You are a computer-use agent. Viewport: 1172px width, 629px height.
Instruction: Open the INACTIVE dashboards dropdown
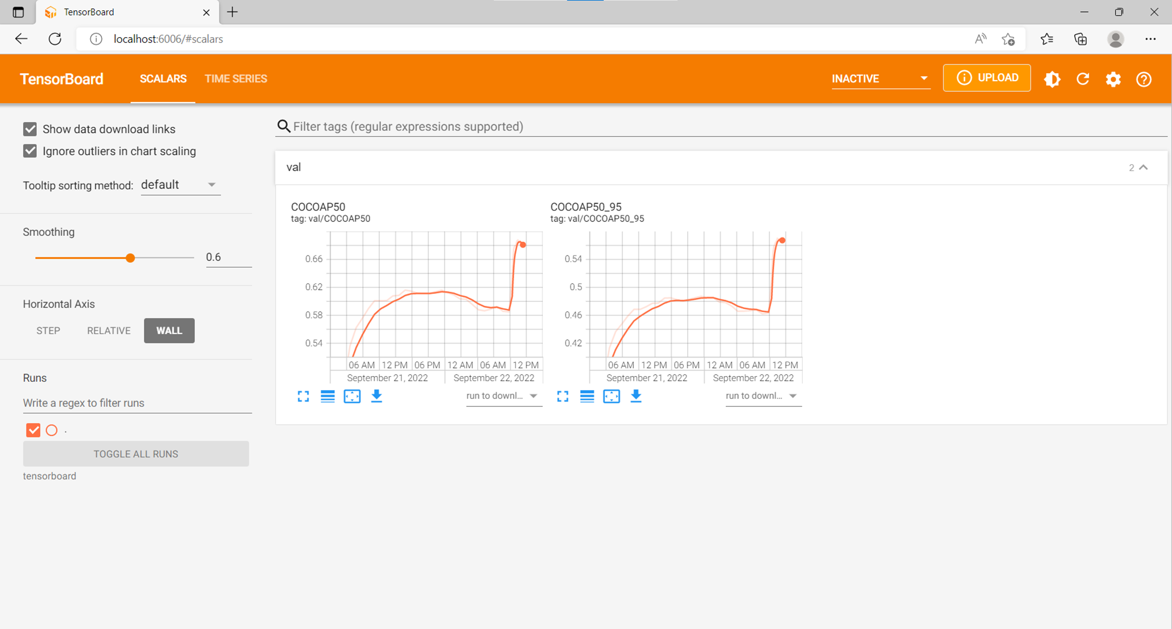(880, 79)
